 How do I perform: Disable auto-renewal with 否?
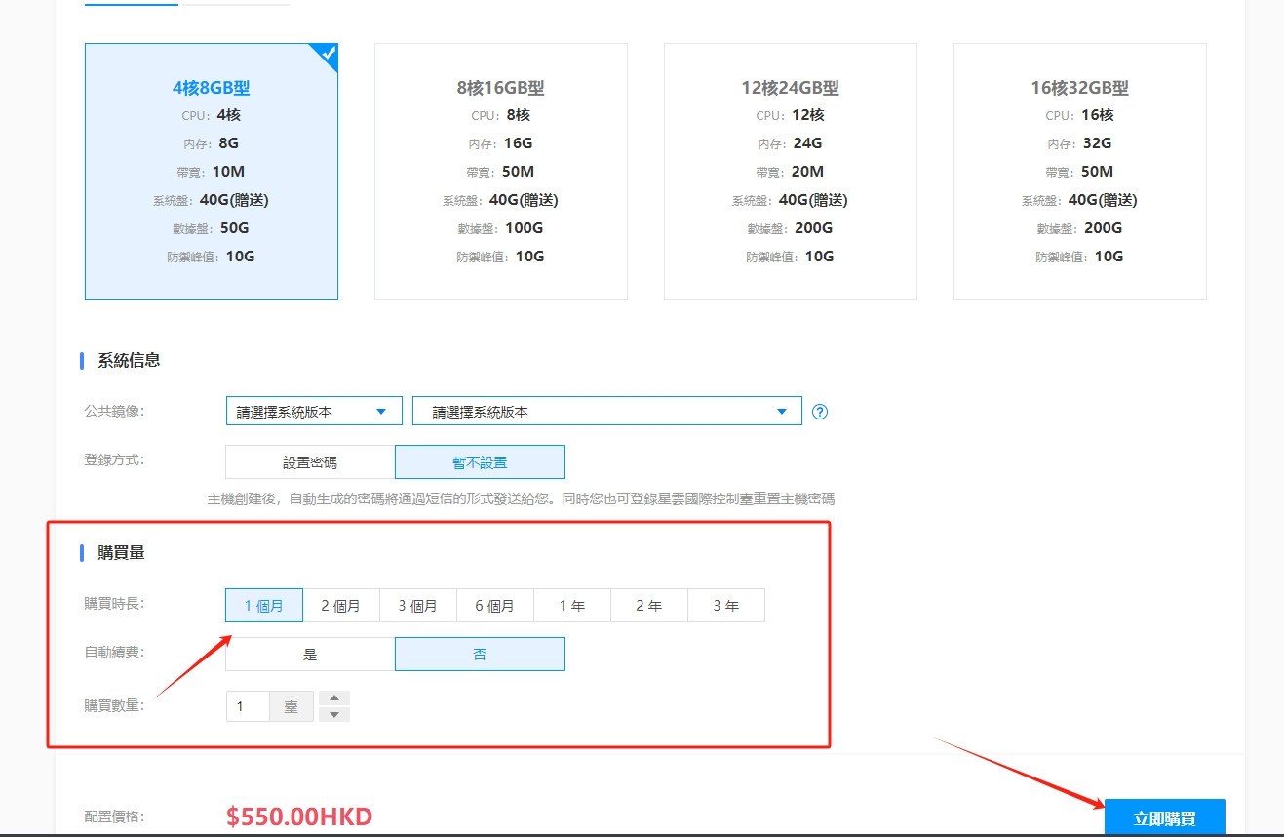pyautogui.click(x=480, y=654)
